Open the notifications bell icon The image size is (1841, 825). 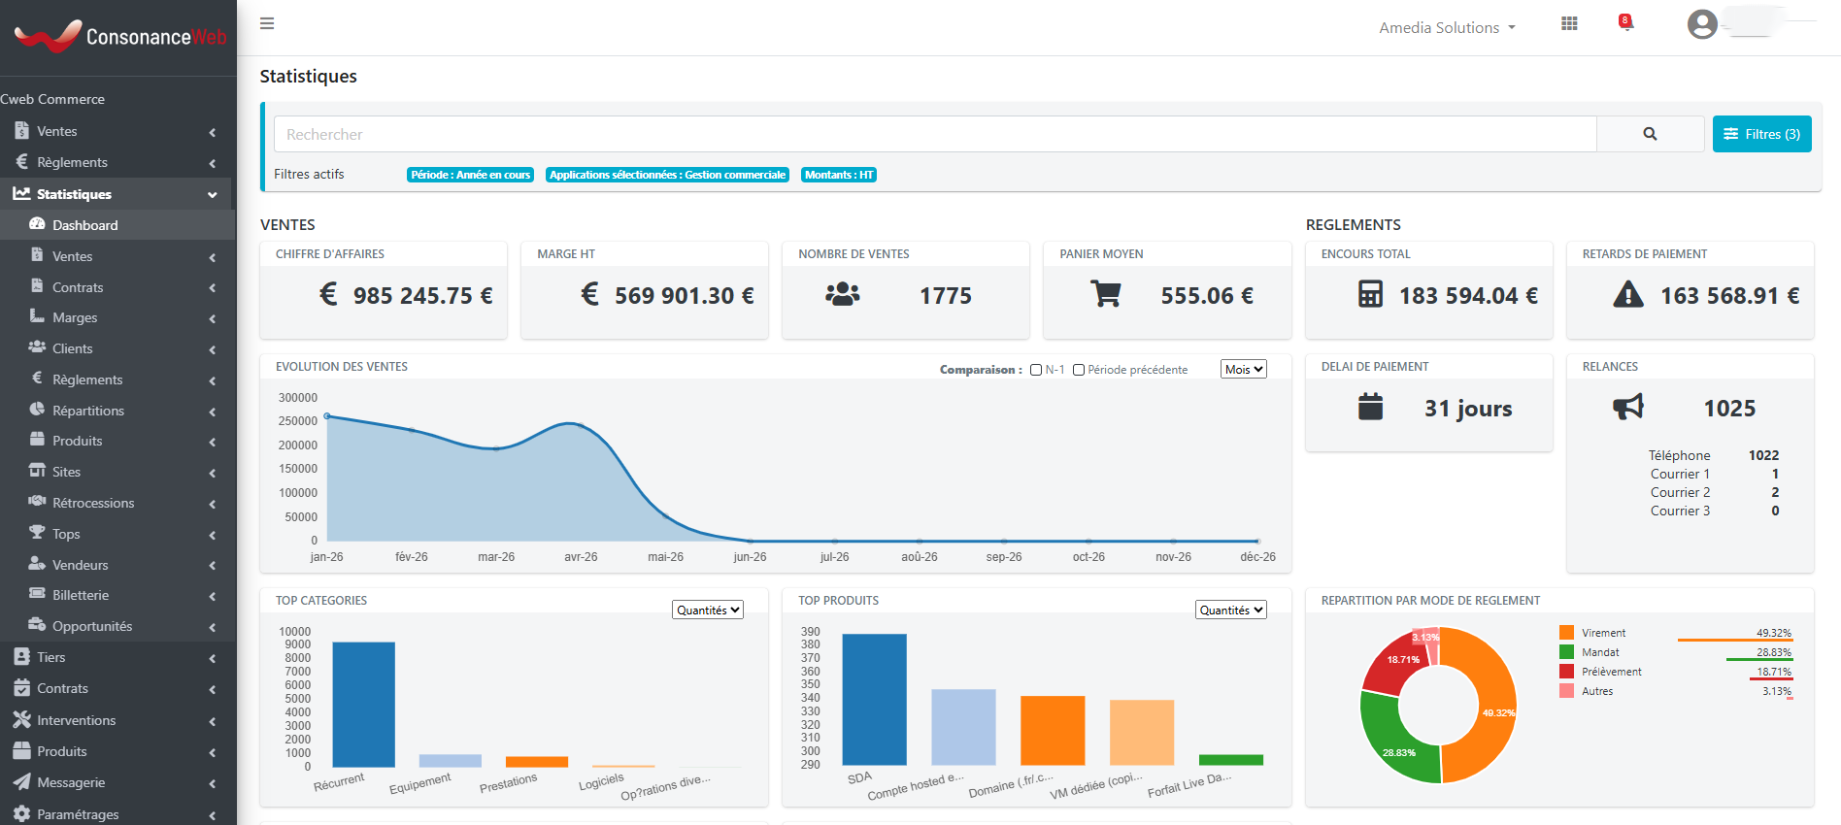pyautogui.click(x=1625, y=22)
